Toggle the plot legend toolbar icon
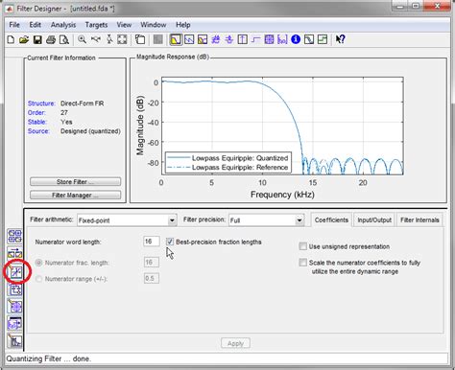 coord(140,39)
